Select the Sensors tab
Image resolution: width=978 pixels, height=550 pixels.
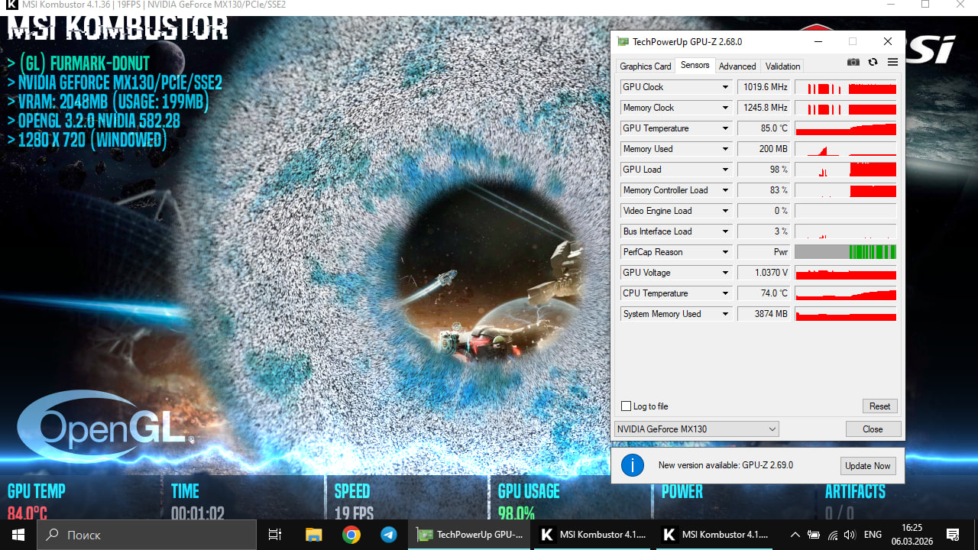pos(695,66)
